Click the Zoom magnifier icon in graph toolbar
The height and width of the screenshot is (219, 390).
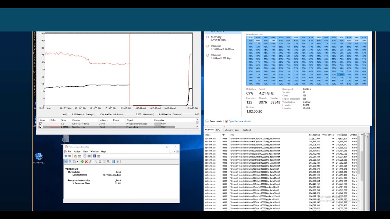[108, 162]
